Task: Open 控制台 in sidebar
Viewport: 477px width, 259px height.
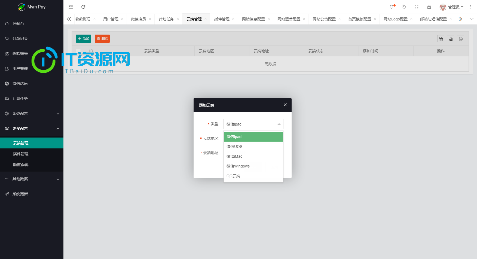Action: [32, 24]
